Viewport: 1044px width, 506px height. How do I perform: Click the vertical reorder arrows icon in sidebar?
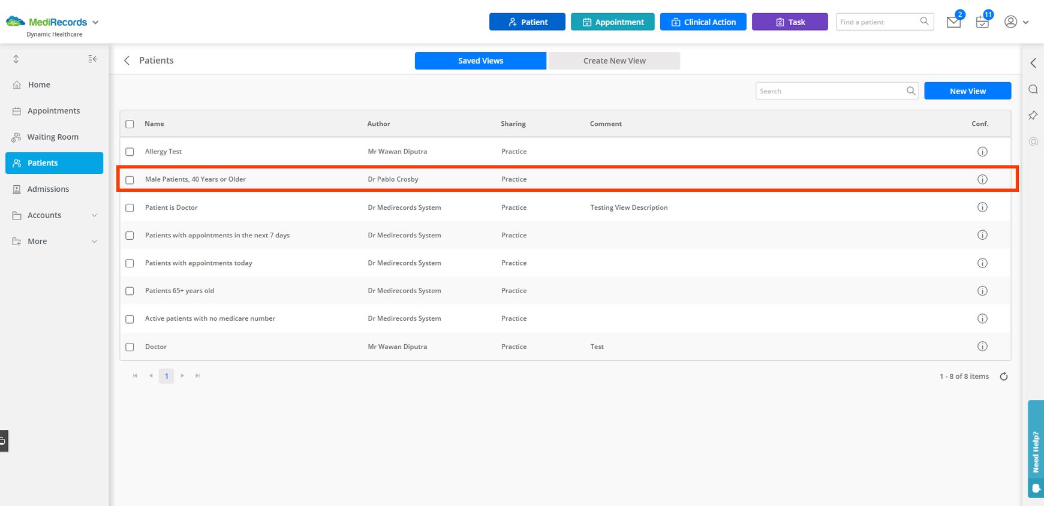coord(16,59)
